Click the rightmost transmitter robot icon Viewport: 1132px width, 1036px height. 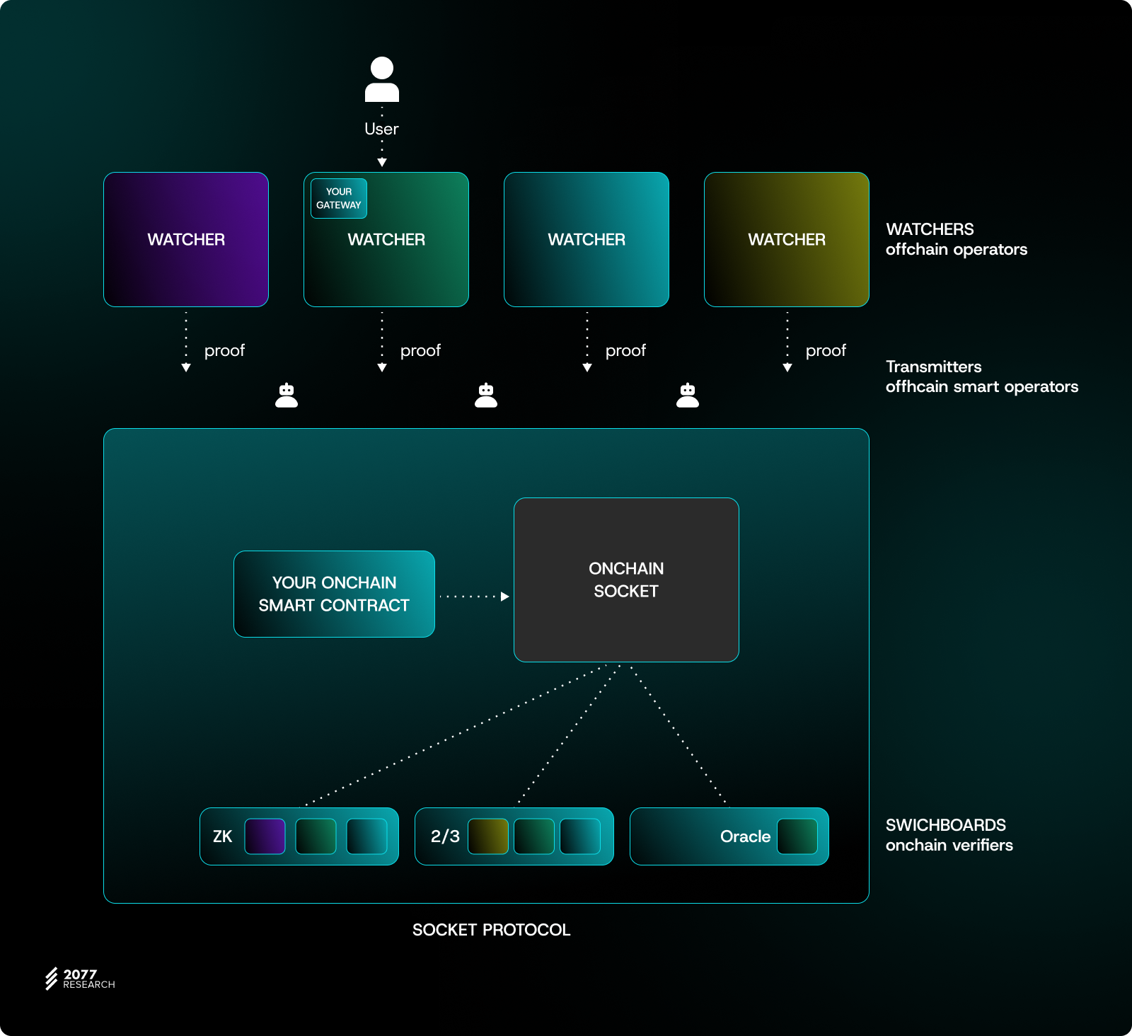pos(688,396)
